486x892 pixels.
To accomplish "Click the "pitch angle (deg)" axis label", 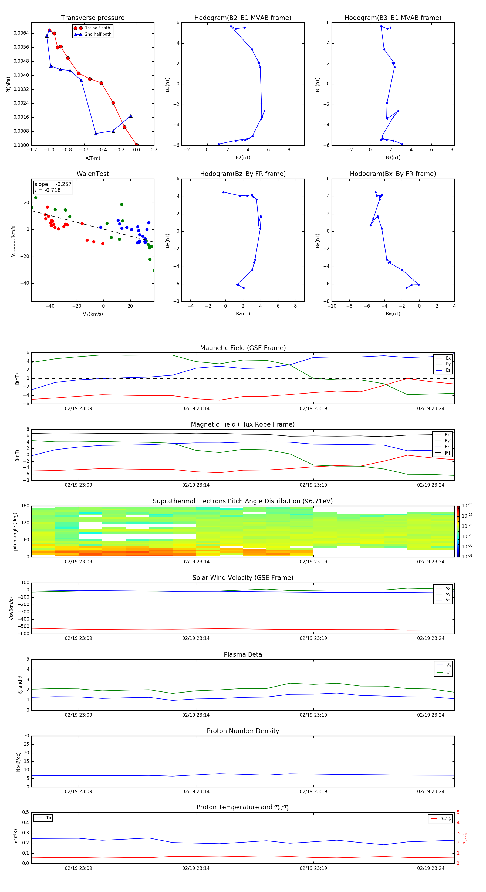I will (x=15, y=531).
